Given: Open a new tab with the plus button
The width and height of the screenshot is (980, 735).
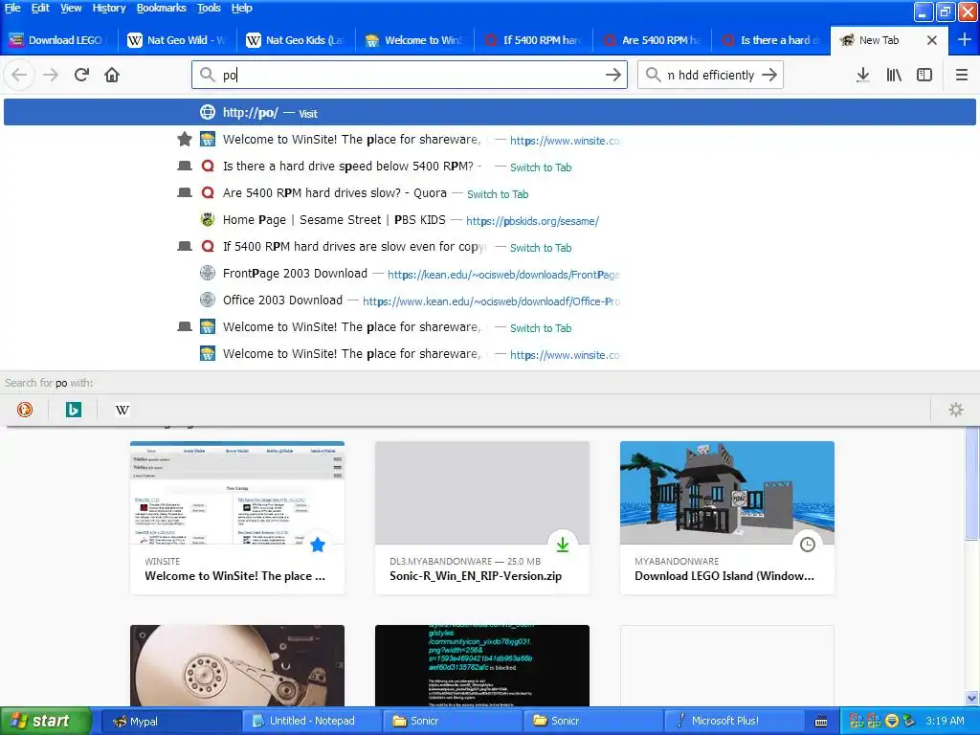Looking at the screenshot, I should [965, 40].
